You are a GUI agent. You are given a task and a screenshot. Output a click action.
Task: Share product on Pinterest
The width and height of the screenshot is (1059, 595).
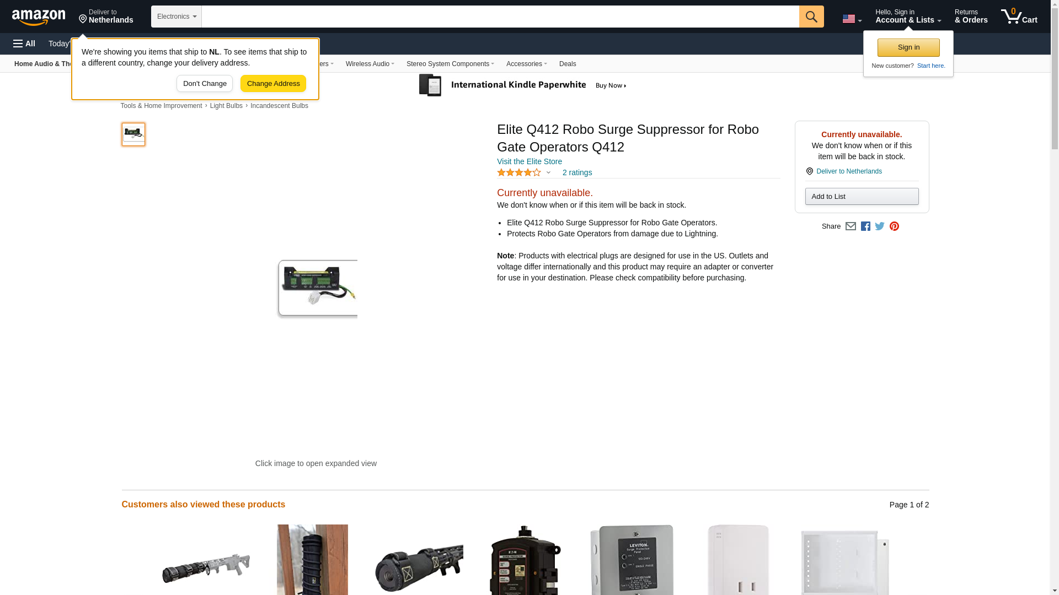pos(894,226)
